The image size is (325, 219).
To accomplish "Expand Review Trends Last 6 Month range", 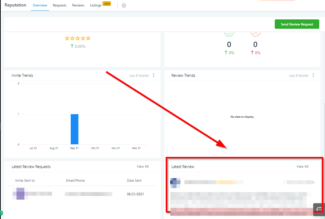I will tap(298, 76).
